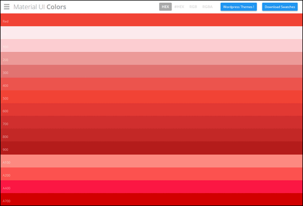The image size is (303, 206).
Task: Click the Wordpress Themes button
Action: [x=239, y=6]
